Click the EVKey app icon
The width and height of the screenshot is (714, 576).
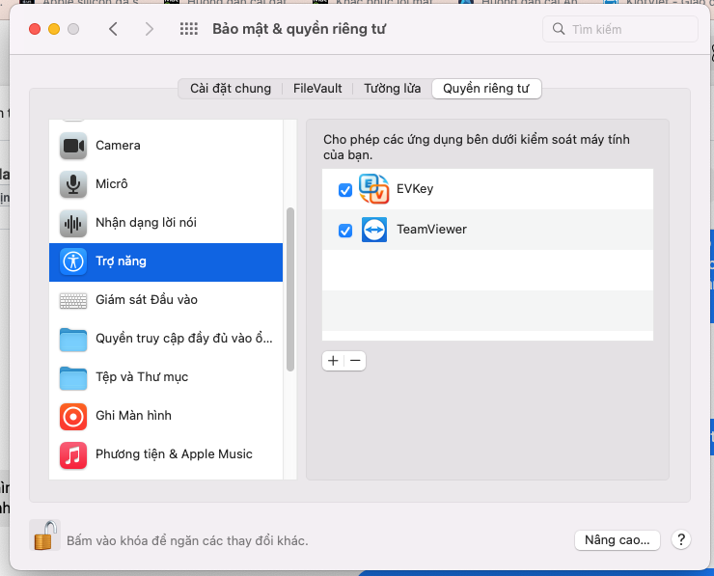[373, 189]
